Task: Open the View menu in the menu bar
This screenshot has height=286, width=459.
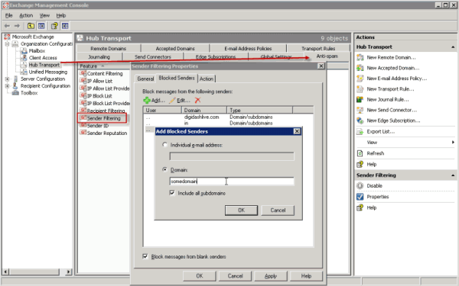Action: pos(44,15)
